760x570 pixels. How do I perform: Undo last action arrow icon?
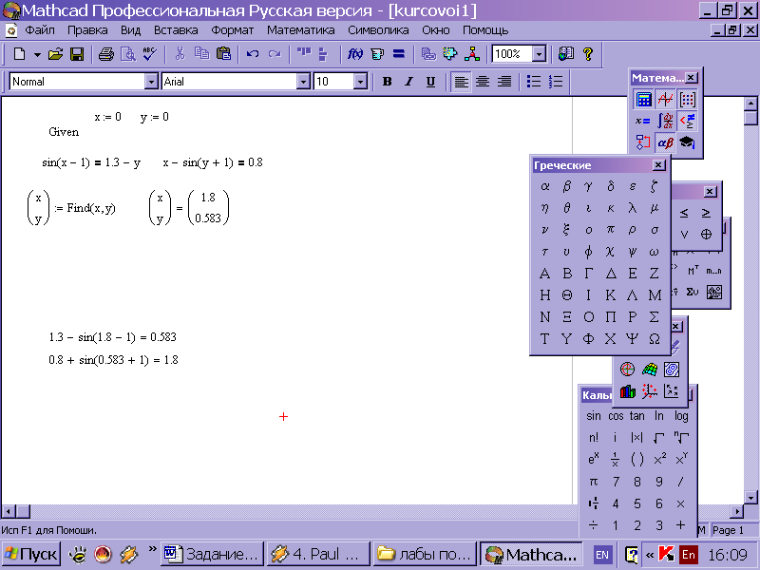tap(253, 54)
